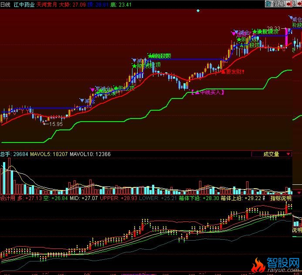Click the red dropdown arrow below volume panel
302x275 pixels.
coord(299,192)
